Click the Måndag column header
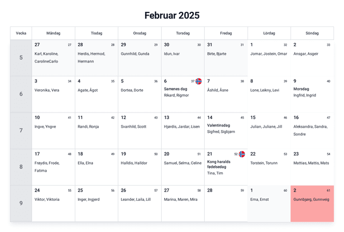344x232 pixels. pos(53,33)
